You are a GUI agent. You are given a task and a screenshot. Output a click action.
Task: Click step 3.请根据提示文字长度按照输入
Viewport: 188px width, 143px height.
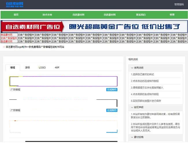147,88
